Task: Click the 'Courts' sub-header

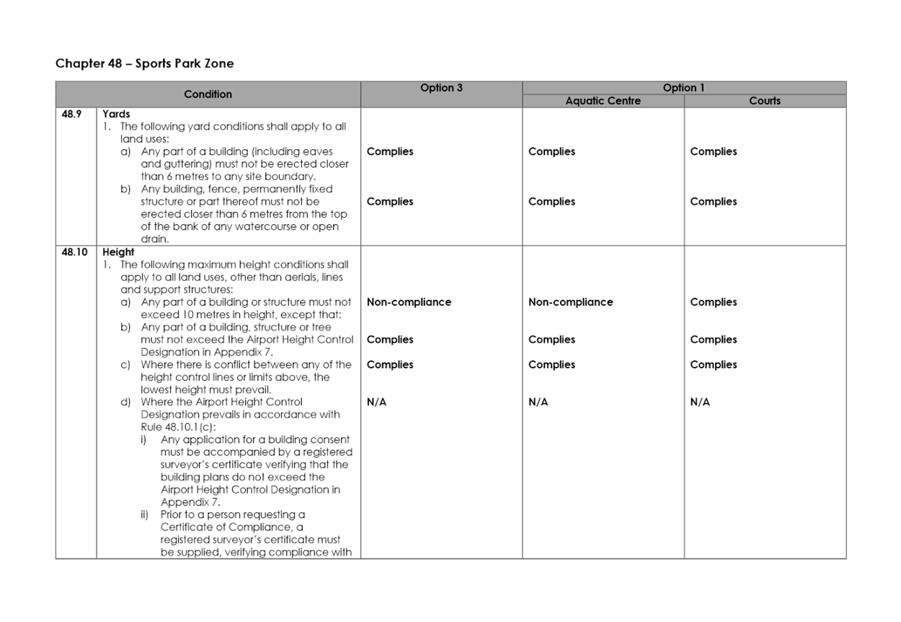Action: (765, 101)
